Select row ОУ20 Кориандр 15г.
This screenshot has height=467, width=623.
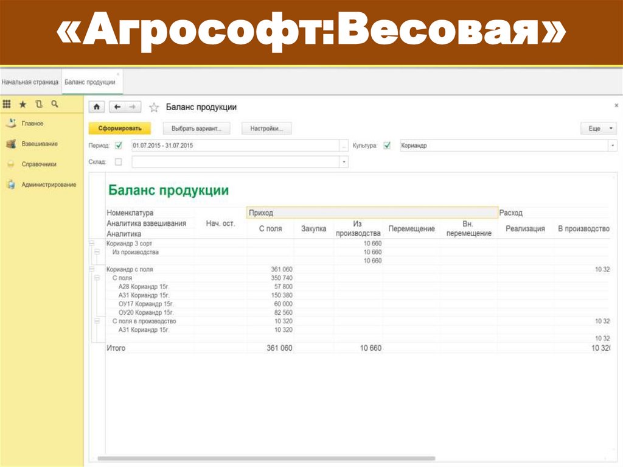click(146, 313)
